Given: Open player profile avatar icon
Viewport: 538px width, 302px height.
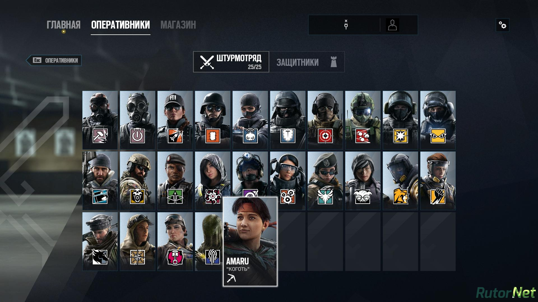Looking at the screenshot, I should point(393,25).
